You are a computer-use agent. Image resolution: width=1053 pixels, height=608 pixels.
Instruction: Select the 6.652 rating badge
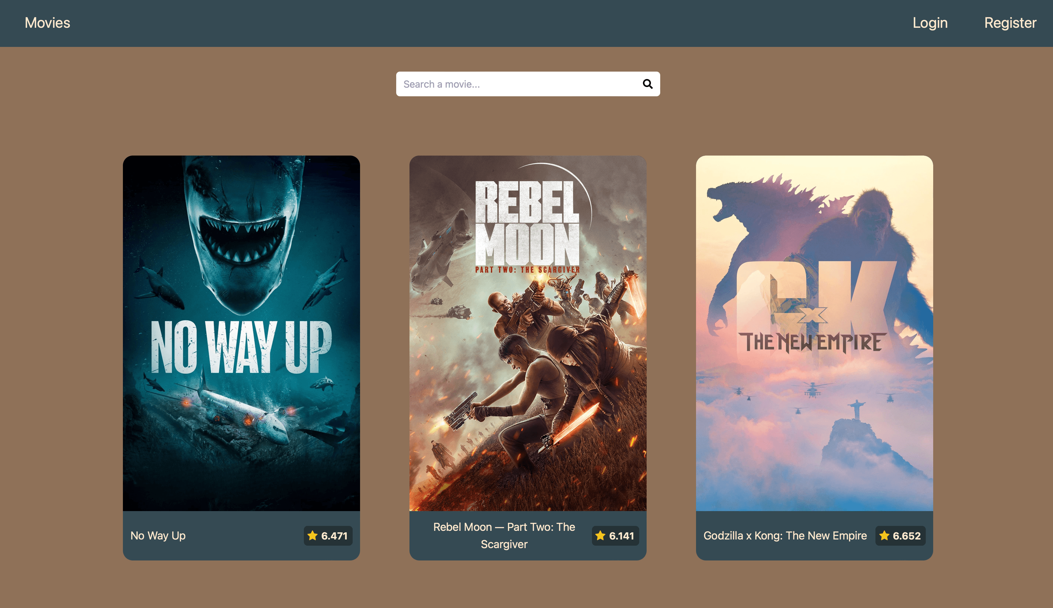(x=900, y=536)
